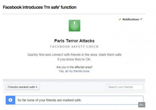This screenshot has height=110, width=156.
Task: Click the BBC credit badge
Action: (141, 105)
